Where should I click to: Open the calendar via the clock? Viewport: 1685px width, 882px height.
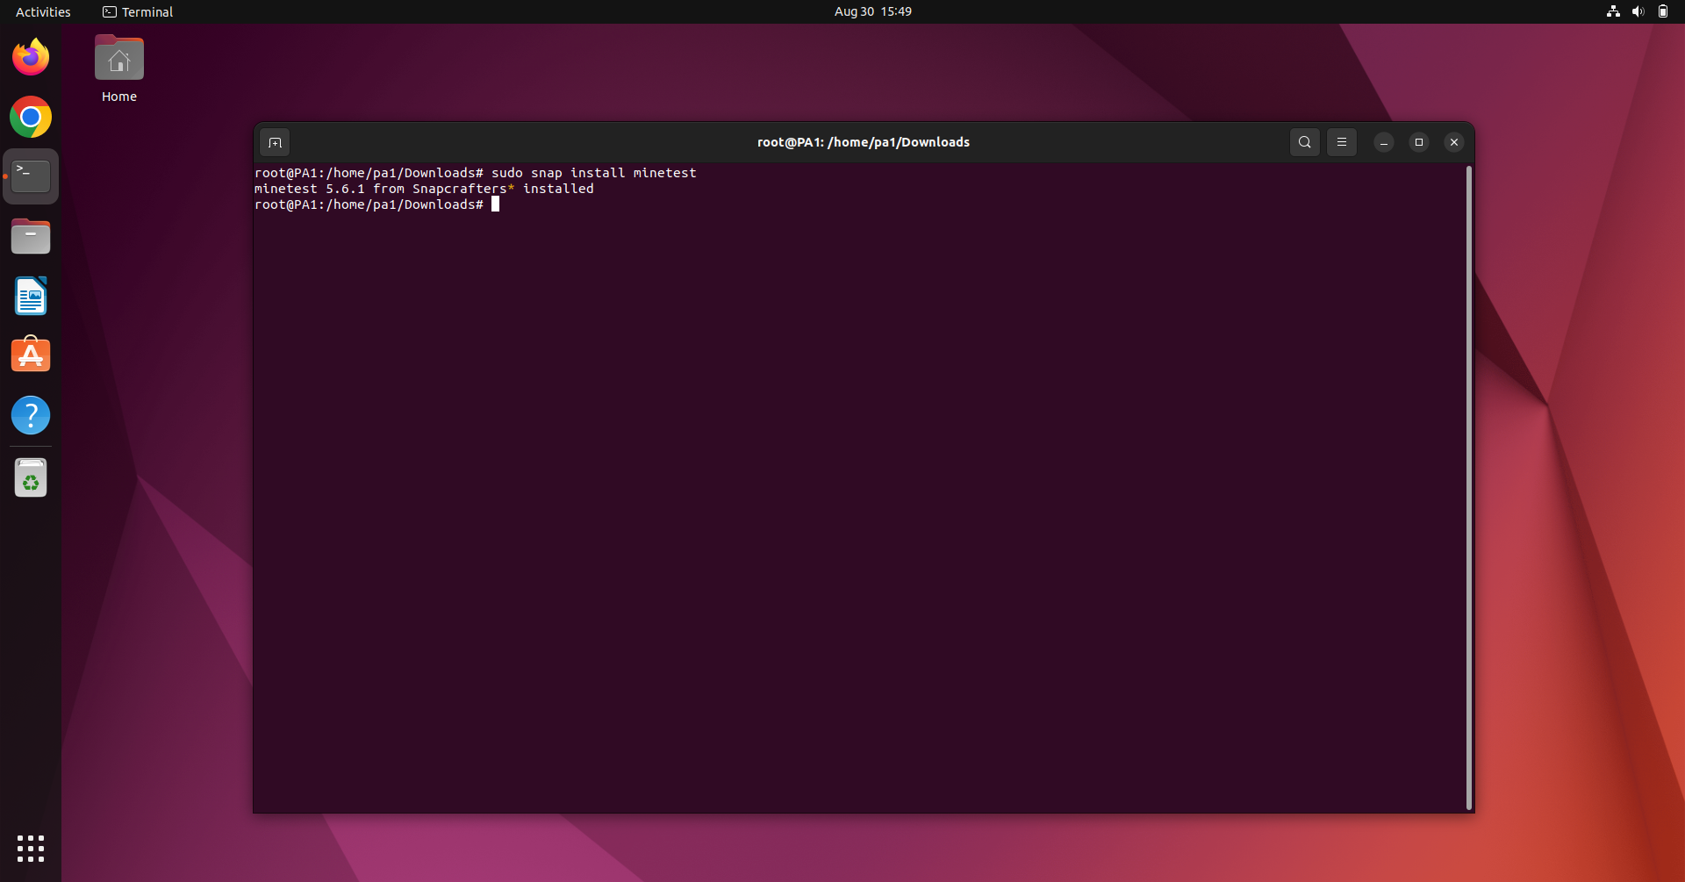tap(872, 11)
